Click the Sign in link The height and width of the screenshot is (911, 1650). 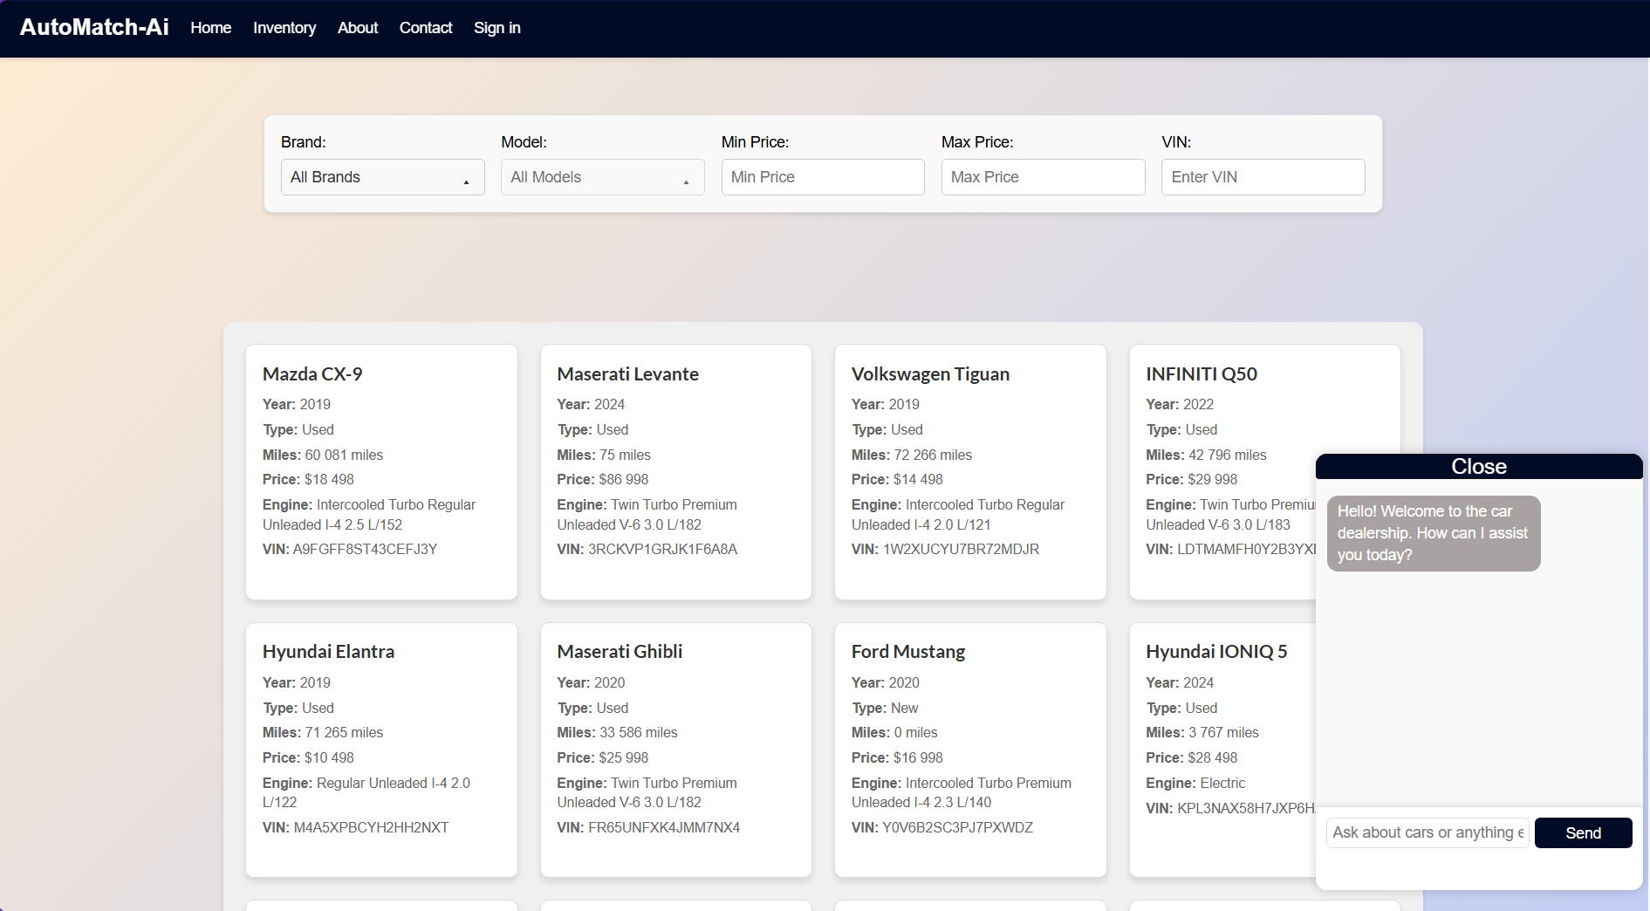(x=497, y=28)
